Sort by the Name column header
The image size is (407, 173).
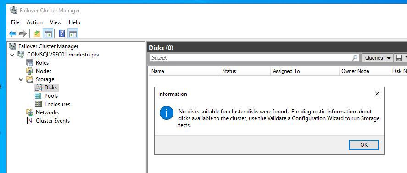[184, 71]
